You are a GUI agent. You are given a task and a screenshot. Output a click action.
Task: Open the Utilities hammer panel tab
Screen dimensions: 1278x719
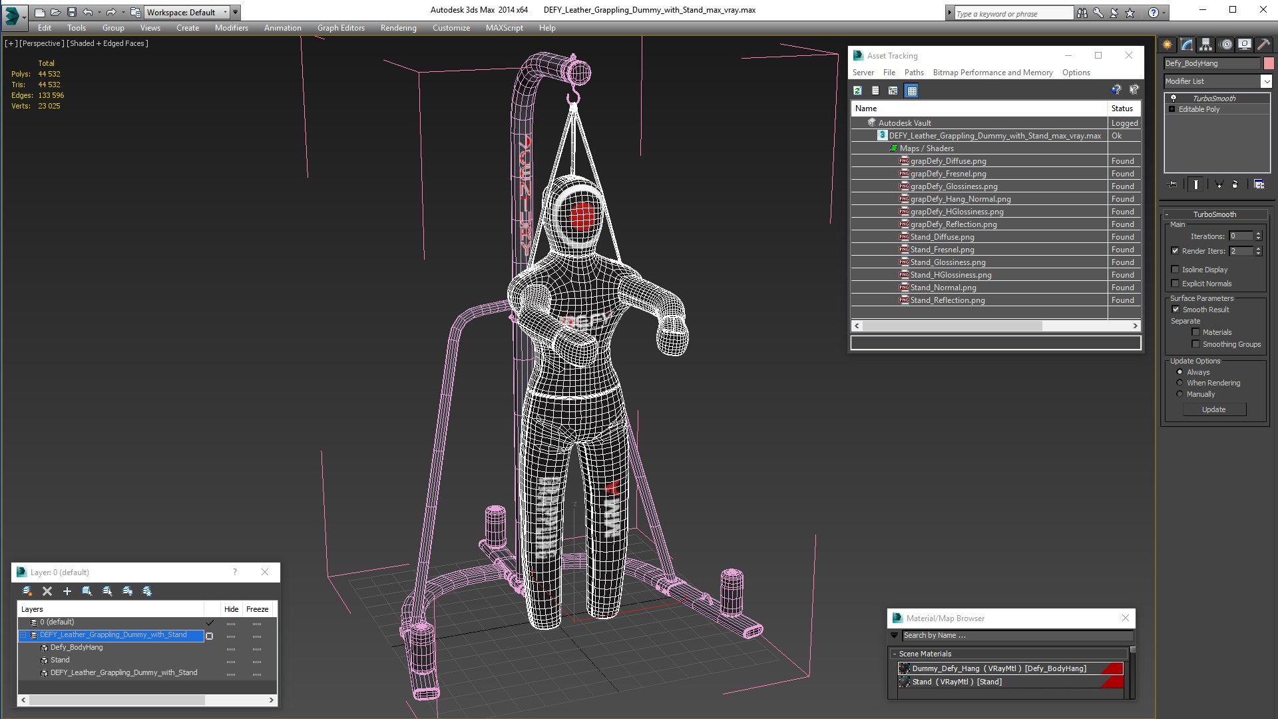pyautogui.click(x=1263, y=45)
